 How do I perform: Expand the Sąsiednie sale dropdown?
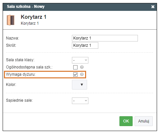coord(80,101)
